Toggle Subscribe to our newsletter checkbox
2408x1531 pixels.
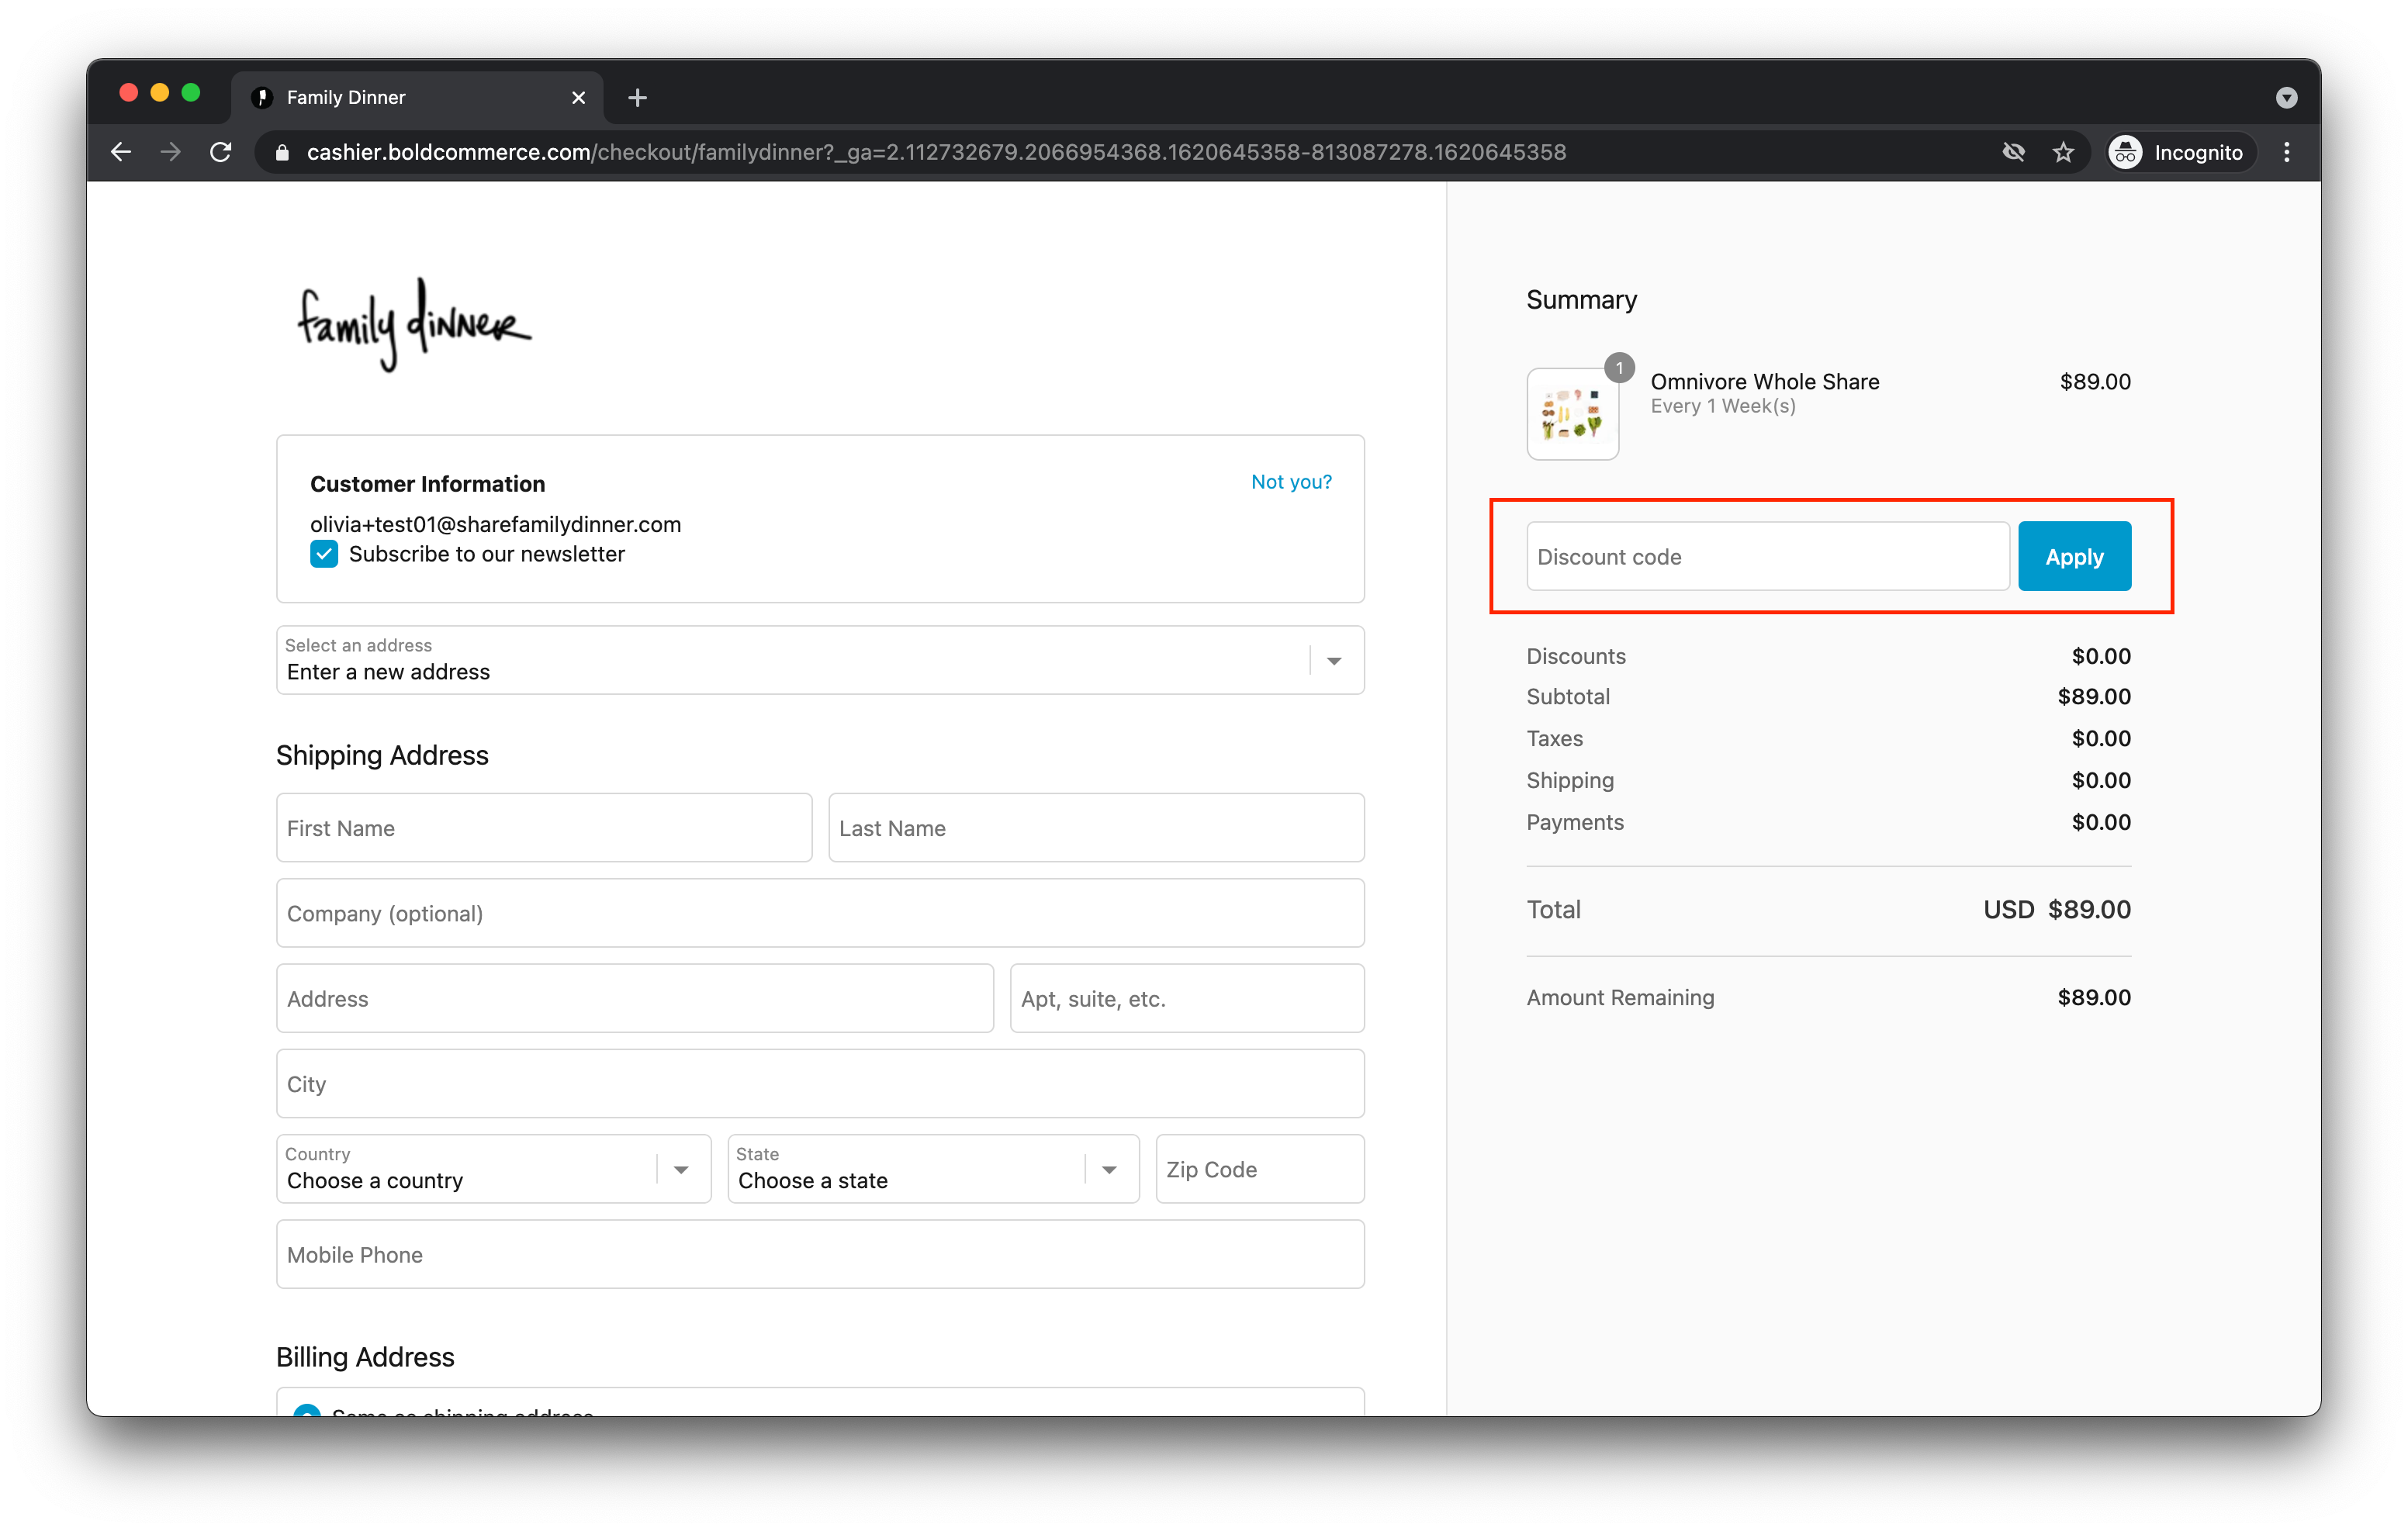(x=324, y=554)
